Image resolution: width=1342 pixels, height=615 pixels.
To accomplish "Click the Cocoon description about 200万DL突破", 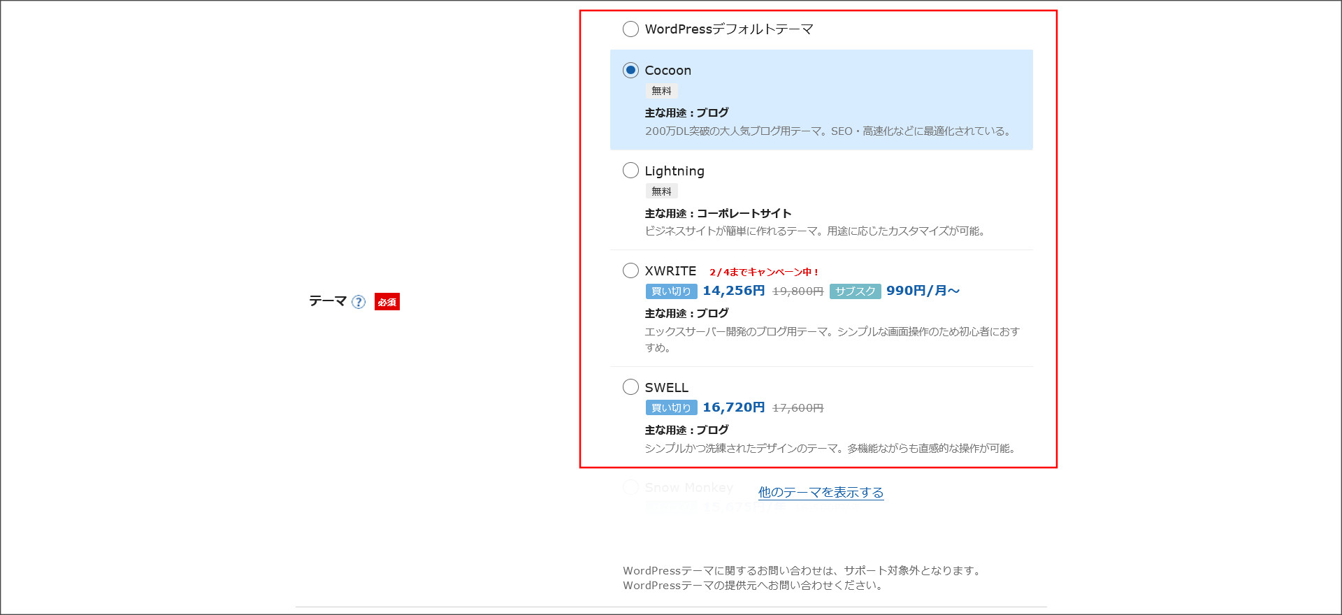I will (x=828, y=131).
